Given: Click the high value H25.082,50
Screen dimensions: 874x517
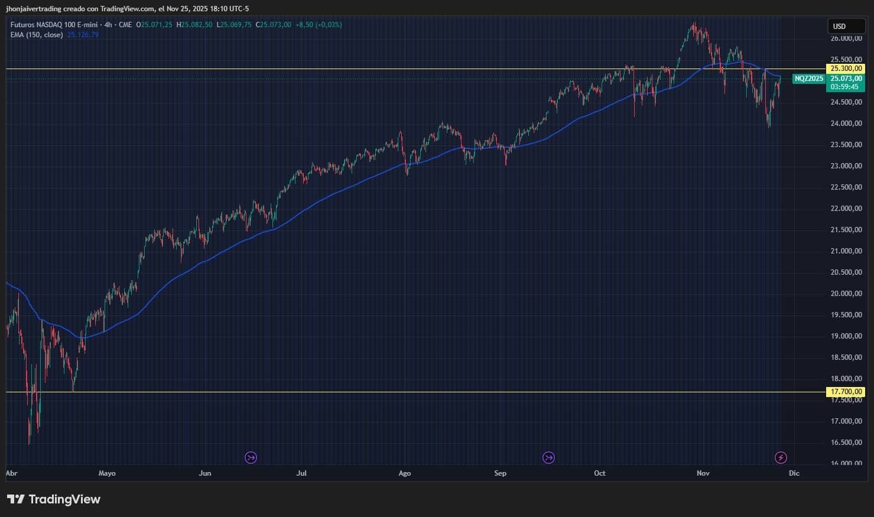Looking at the screenshot, I should tap(194, 25).
